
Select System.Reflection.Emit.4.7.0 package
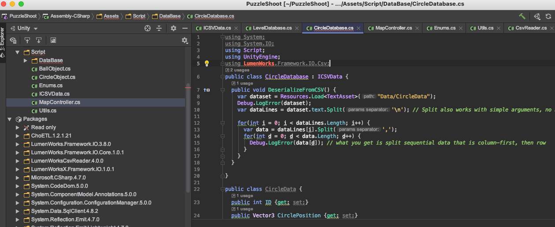point(65,220)
